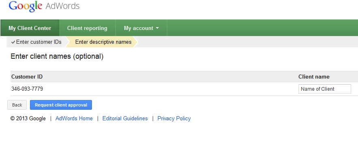This screenshot has height=147, width=358.
Task: Go to the Enter customer IDs step
Action: (36, 42)
